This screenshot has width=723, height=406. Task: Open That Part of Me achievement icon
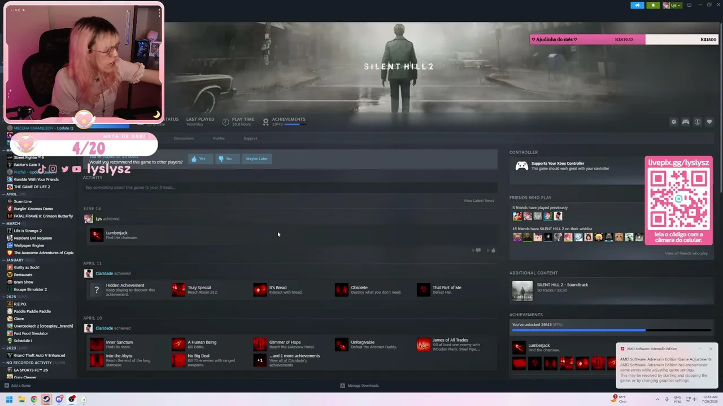click(424, 289)
